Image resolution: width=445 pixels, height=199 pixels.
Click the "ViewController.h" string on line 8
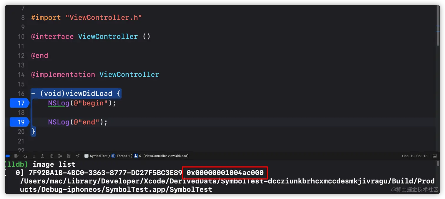[104, 17]
